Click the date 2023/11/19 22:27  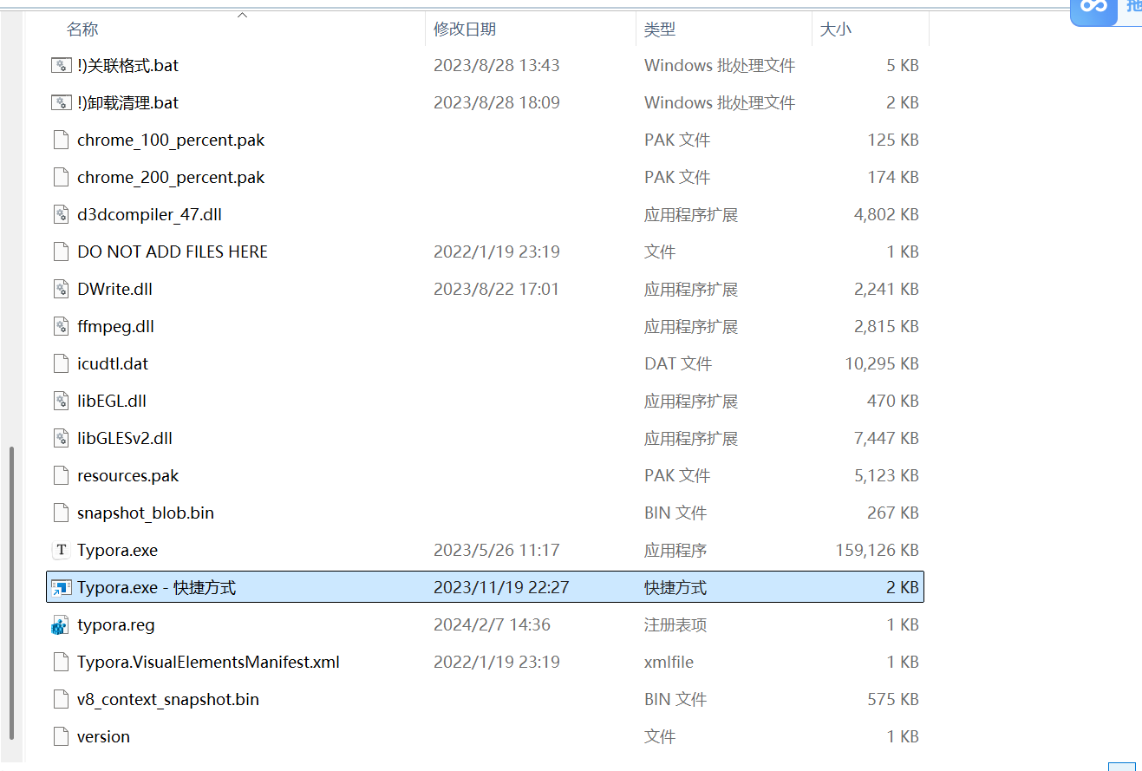501,587
